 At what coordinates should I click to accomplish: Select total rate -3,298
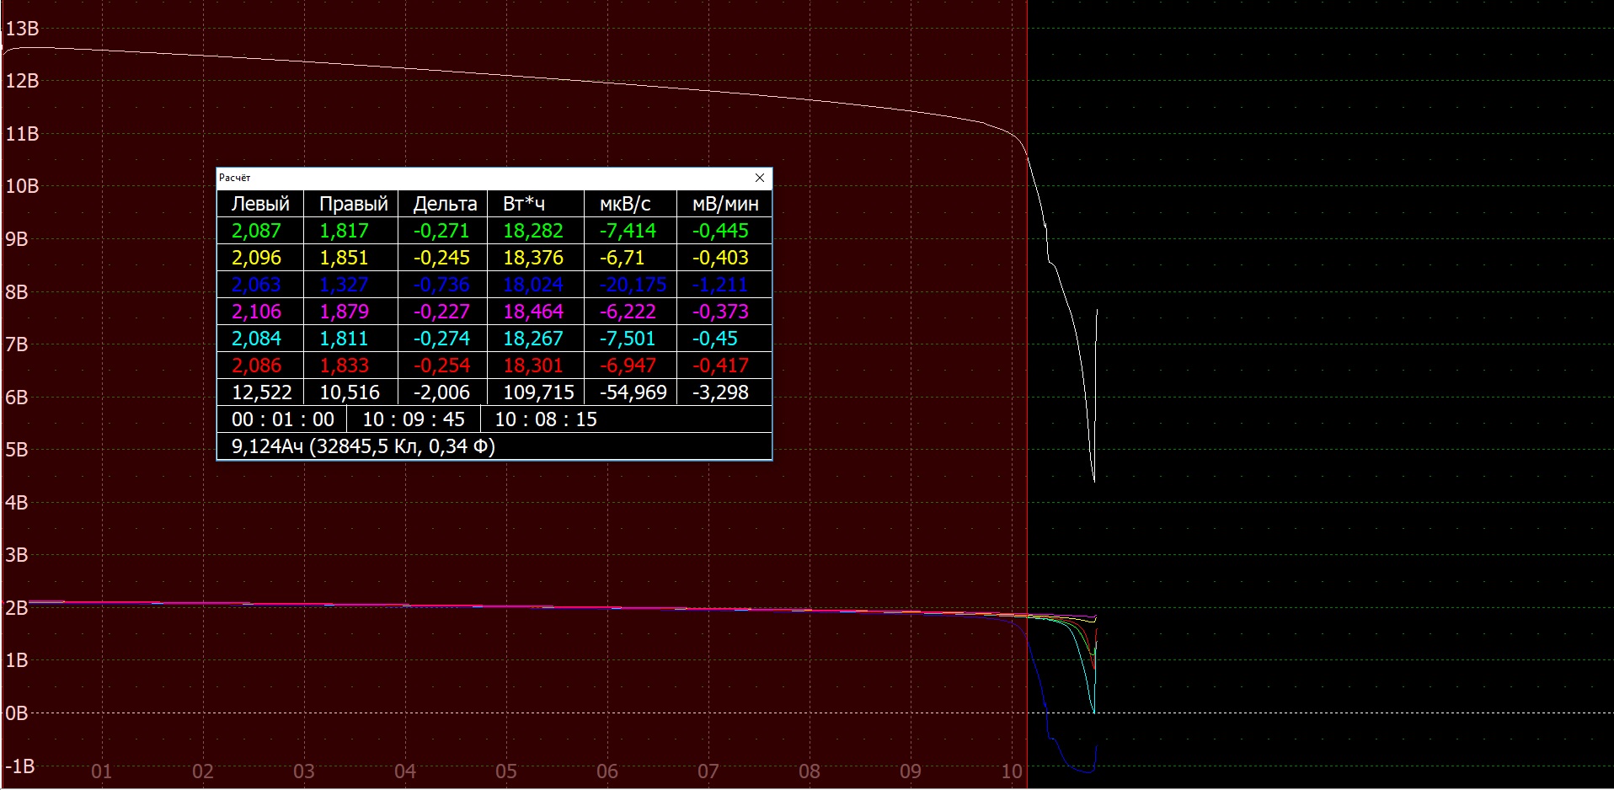point(720,392)
